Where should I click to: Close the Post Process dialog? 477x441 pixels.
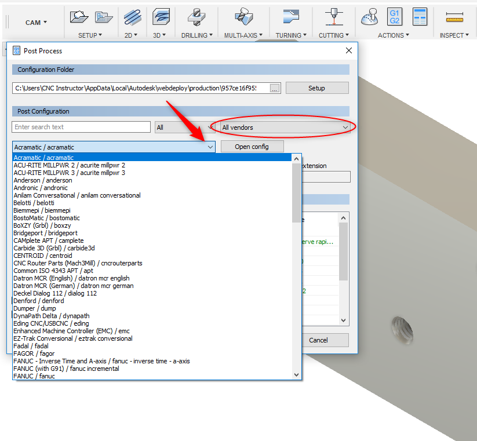(349, 50)
